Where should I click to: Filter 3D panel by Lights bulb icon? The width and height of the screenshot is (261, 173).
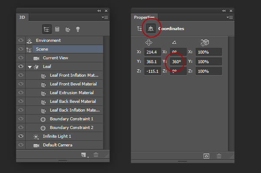(78, 29)
